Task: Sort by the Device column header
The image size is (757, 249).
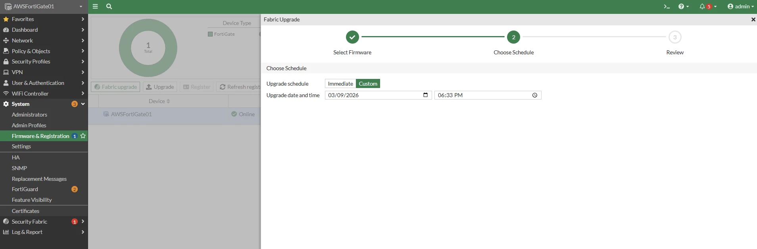Action: pos(159,101)
